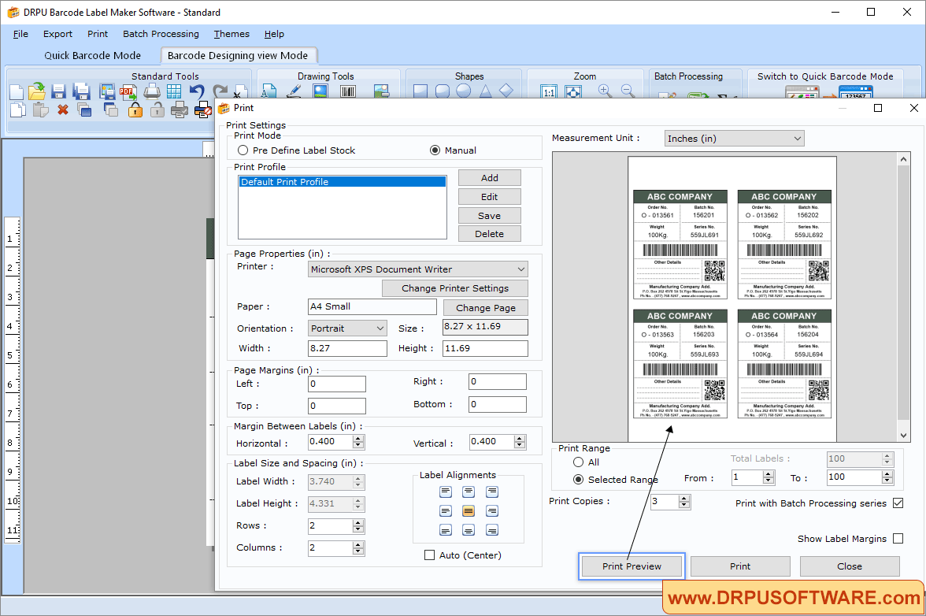926x616 pixels.
Task: Click the Delete print profile button
Action: pos(490,234)
